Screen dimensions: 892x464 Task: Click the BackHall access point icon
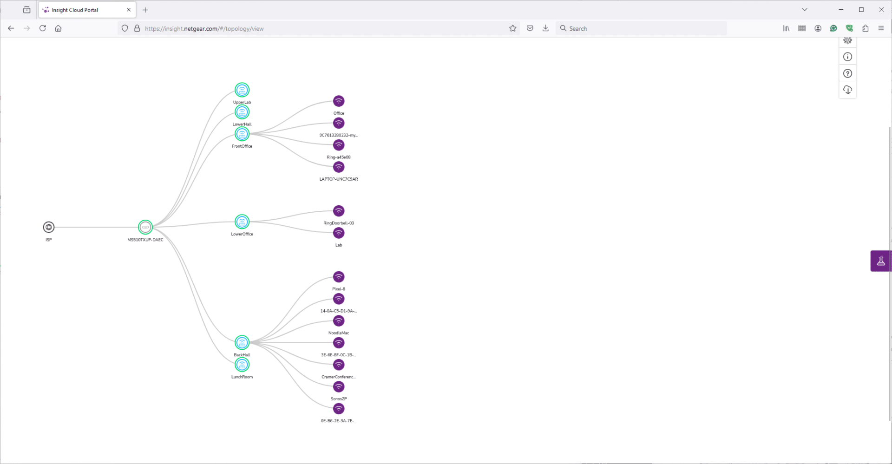[242, 343]
